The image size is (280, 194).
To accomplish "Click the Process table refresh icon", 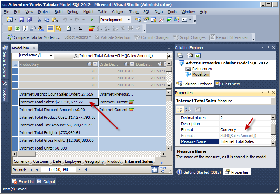I will [x=68, y=28].
